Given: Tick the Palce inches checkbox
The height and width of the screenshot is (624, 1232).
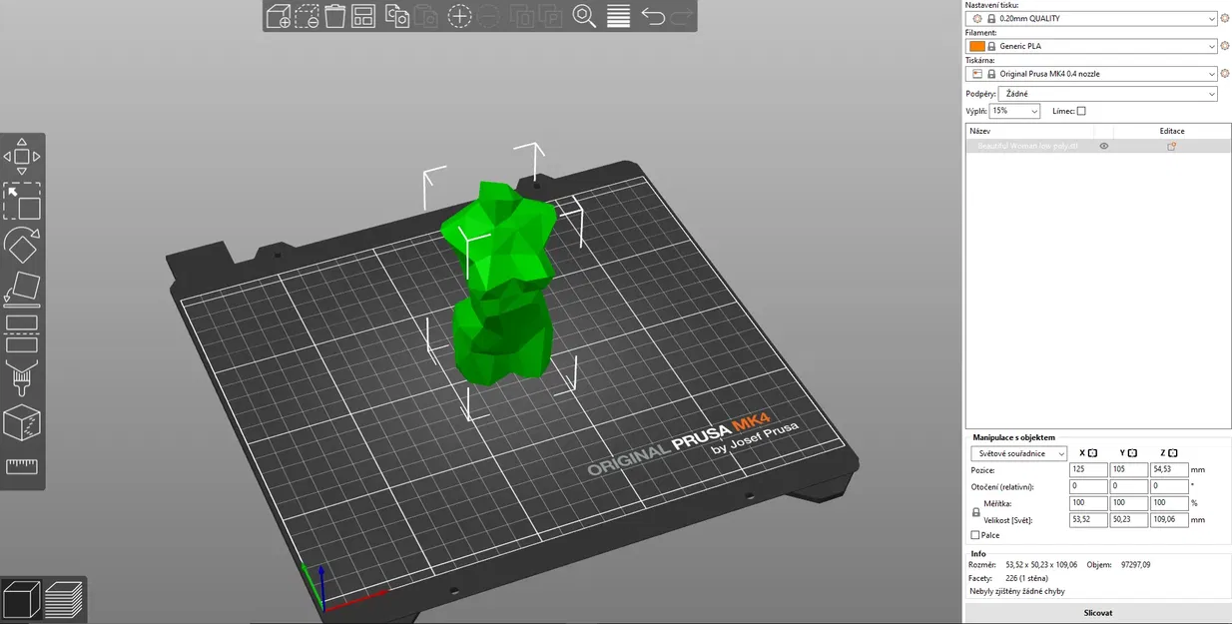Looking at the screenshot, I should click(975, 535).
